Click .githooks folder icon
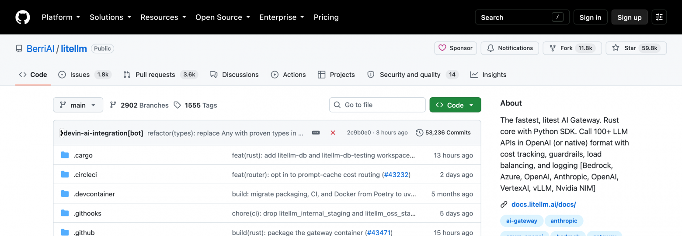The width and height of the screenshot is (682, 236). (x=65, y=213)
